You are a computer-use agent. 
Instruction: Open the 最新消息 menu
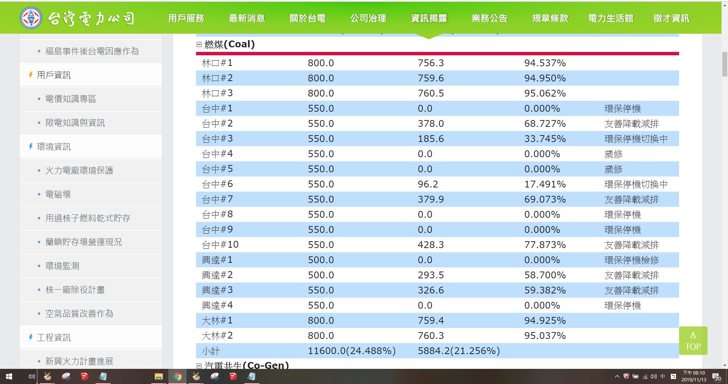[247, 18]
